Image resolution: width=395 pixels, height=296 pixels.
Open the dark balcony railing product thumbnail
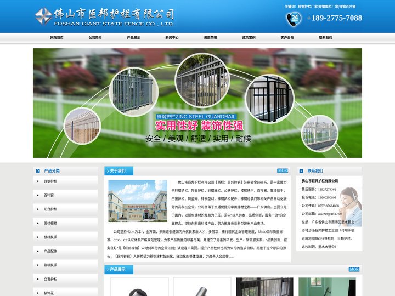point(264,287)
